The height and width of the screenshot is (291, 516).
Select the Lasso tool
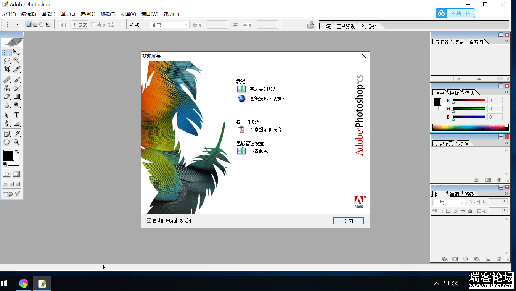pyautogui.click(x=7, y=61)
